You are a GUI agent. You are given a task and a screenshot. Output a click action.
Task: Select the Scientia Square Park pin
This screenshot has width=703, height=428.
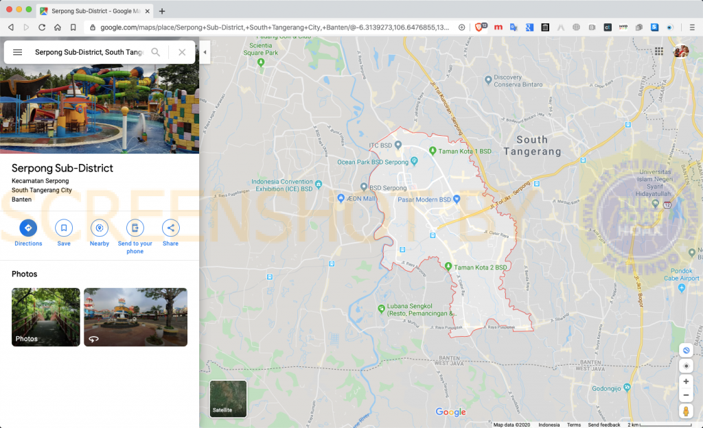[261, 62]
